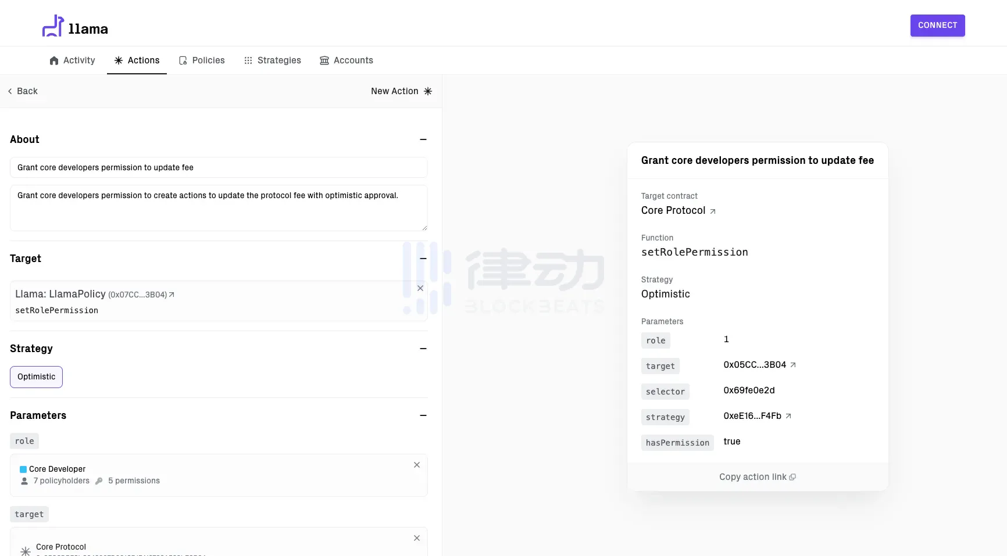Remove the Core Developer role selection

pos(417,465)
